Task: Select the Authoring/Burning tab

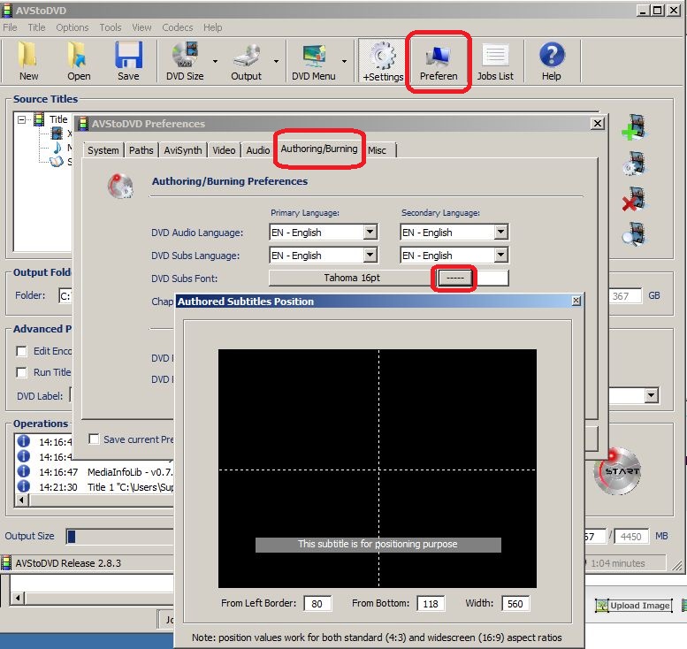Action: pyautogui.click(x=319, y=149)
